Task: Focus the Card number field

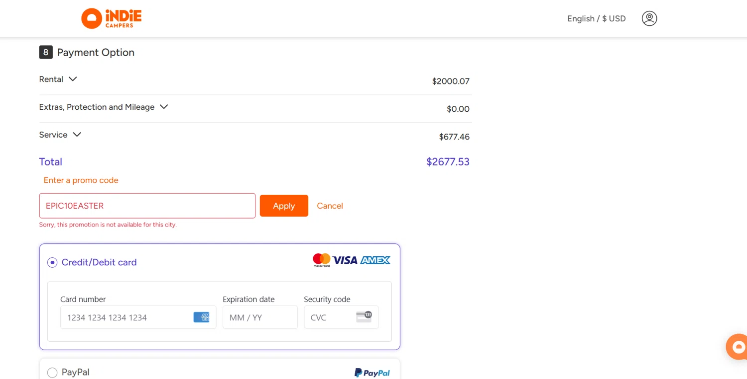Action: click(138, 317)
